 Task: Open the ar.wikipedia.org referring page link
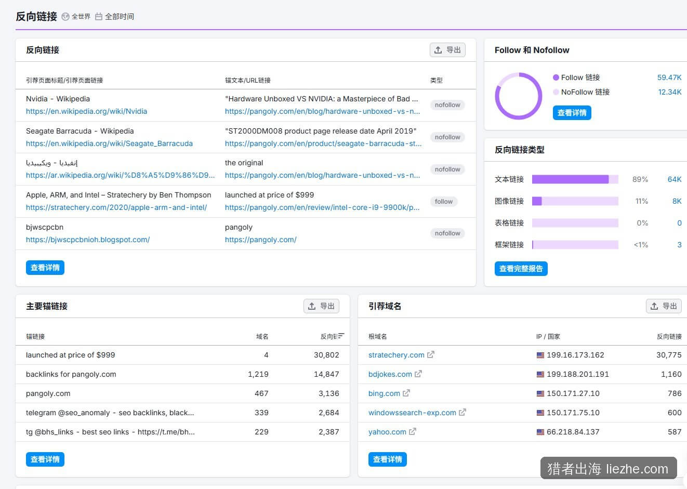point(121,175)
